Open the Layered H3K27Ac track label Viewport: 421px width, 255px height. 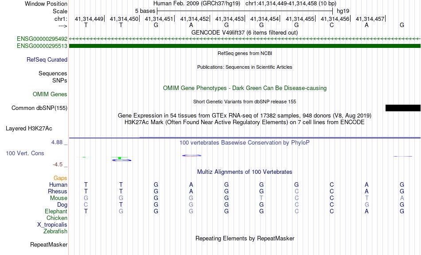coord(29,129)
